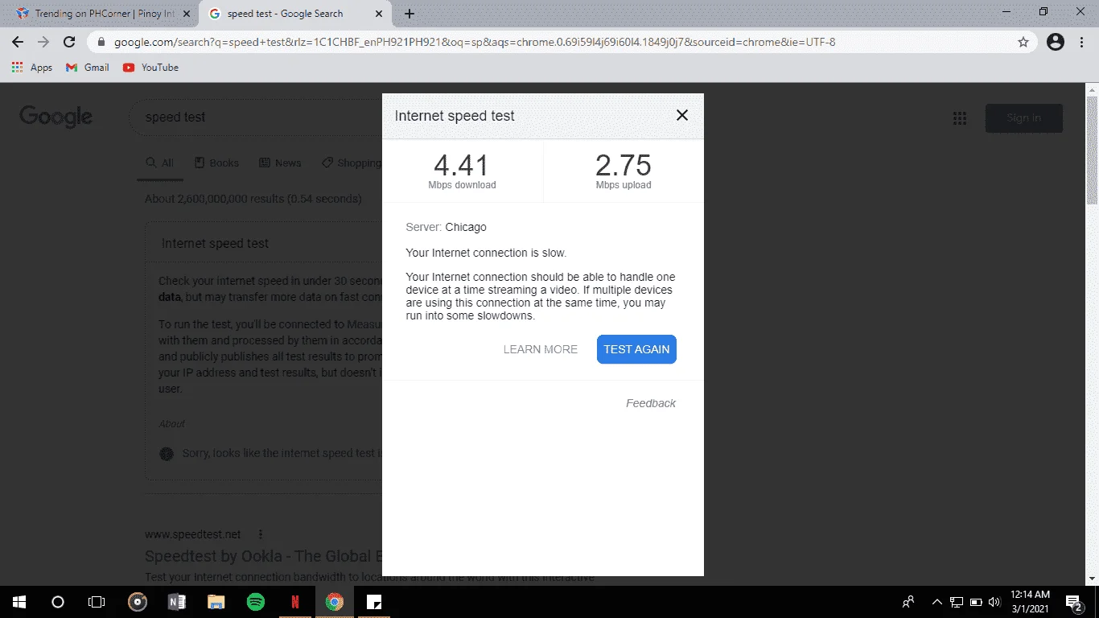Viewport: 1099px width, 618px height.
Task: Open the Chrome profile avatar icon
Action: point(1056,42)
